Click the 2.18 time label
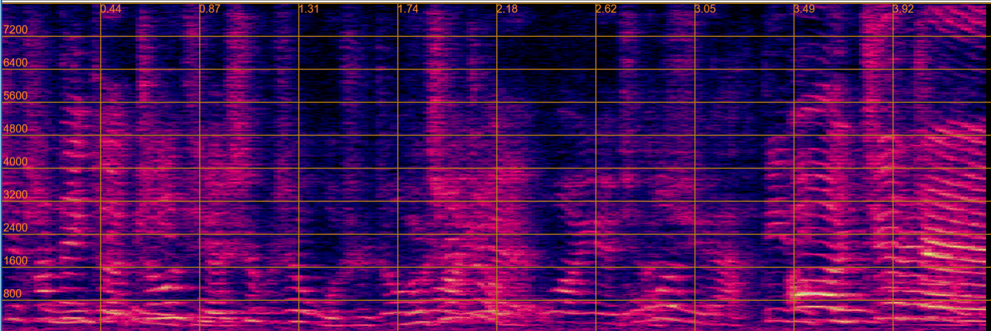This screenshot has width=991, height=331. [507, 9]
